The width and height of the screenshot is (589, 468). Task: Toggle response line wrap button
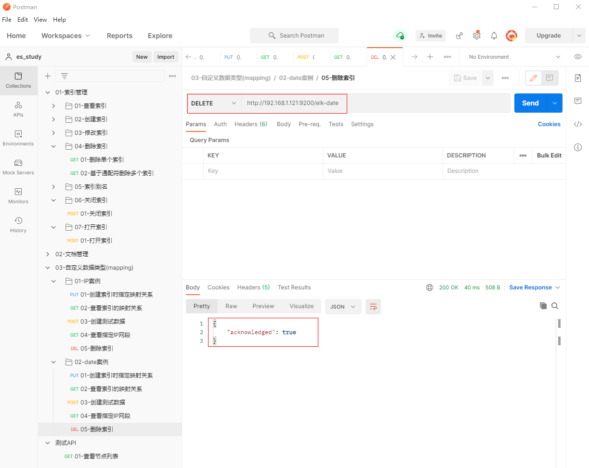pyautogui.click(x=373, y=307)
